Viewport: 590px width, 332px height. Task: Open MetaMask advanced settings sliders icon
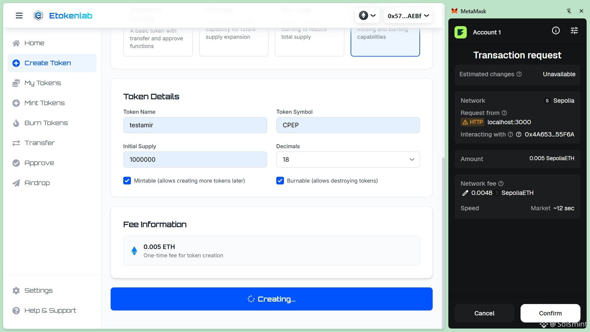point(574,30)
